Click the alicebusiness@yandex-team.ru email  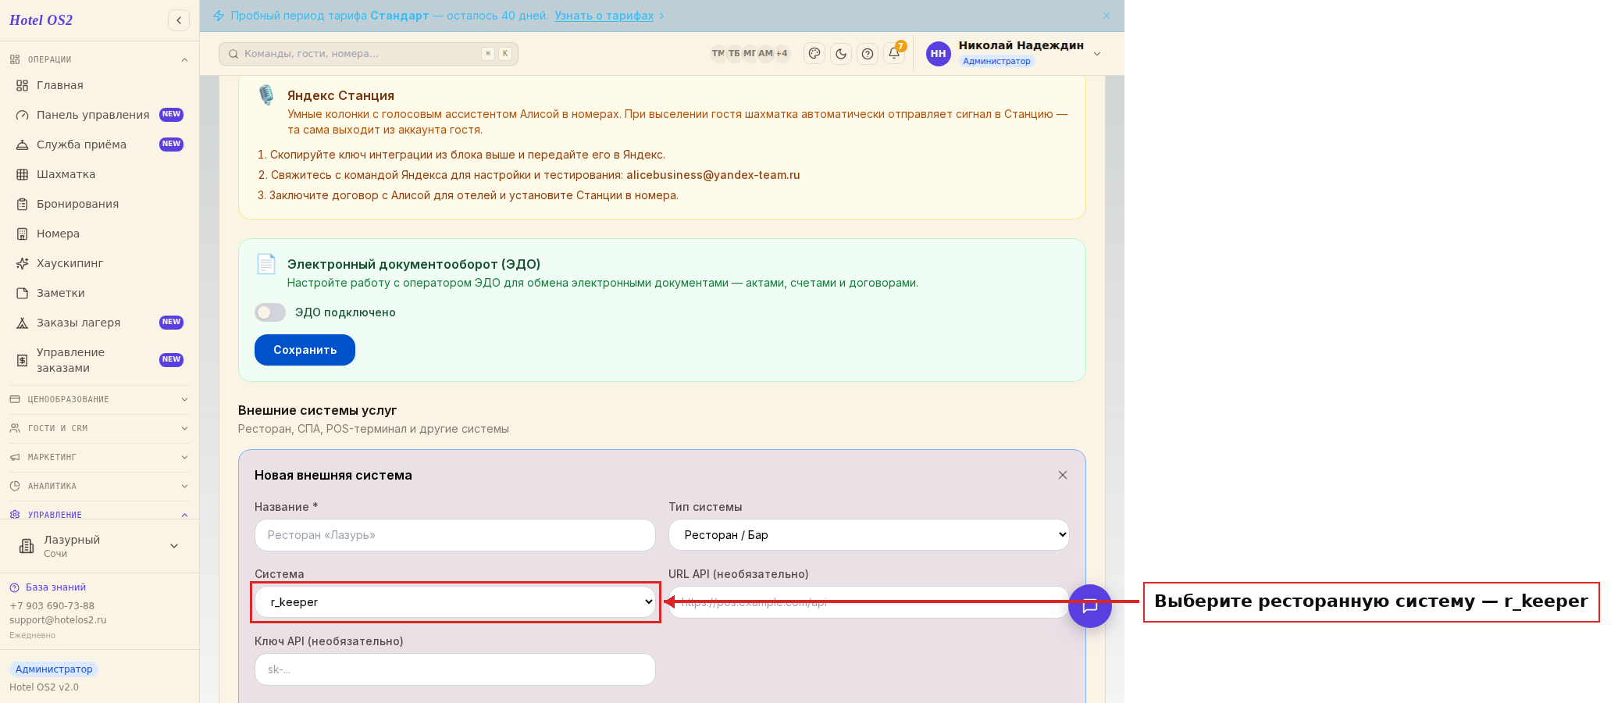coord(713,175)
